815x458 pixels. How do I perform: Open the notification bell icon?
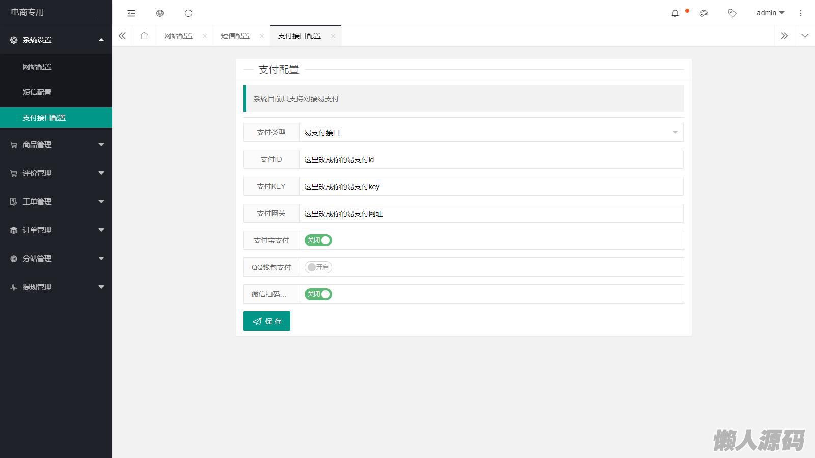[675, 13]
